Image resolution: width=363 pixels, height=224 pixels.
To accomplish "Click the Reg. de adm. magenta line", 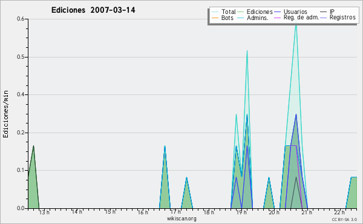I will pos(277,18).
